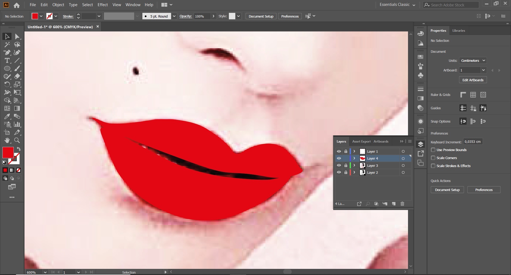
Task: Hide Layer 3 visibility eye
Action: click(339, 165)
